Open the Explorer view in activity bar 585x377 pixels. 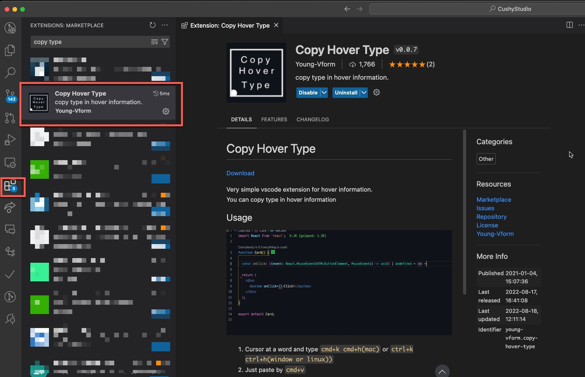click(x=10, y=50)
